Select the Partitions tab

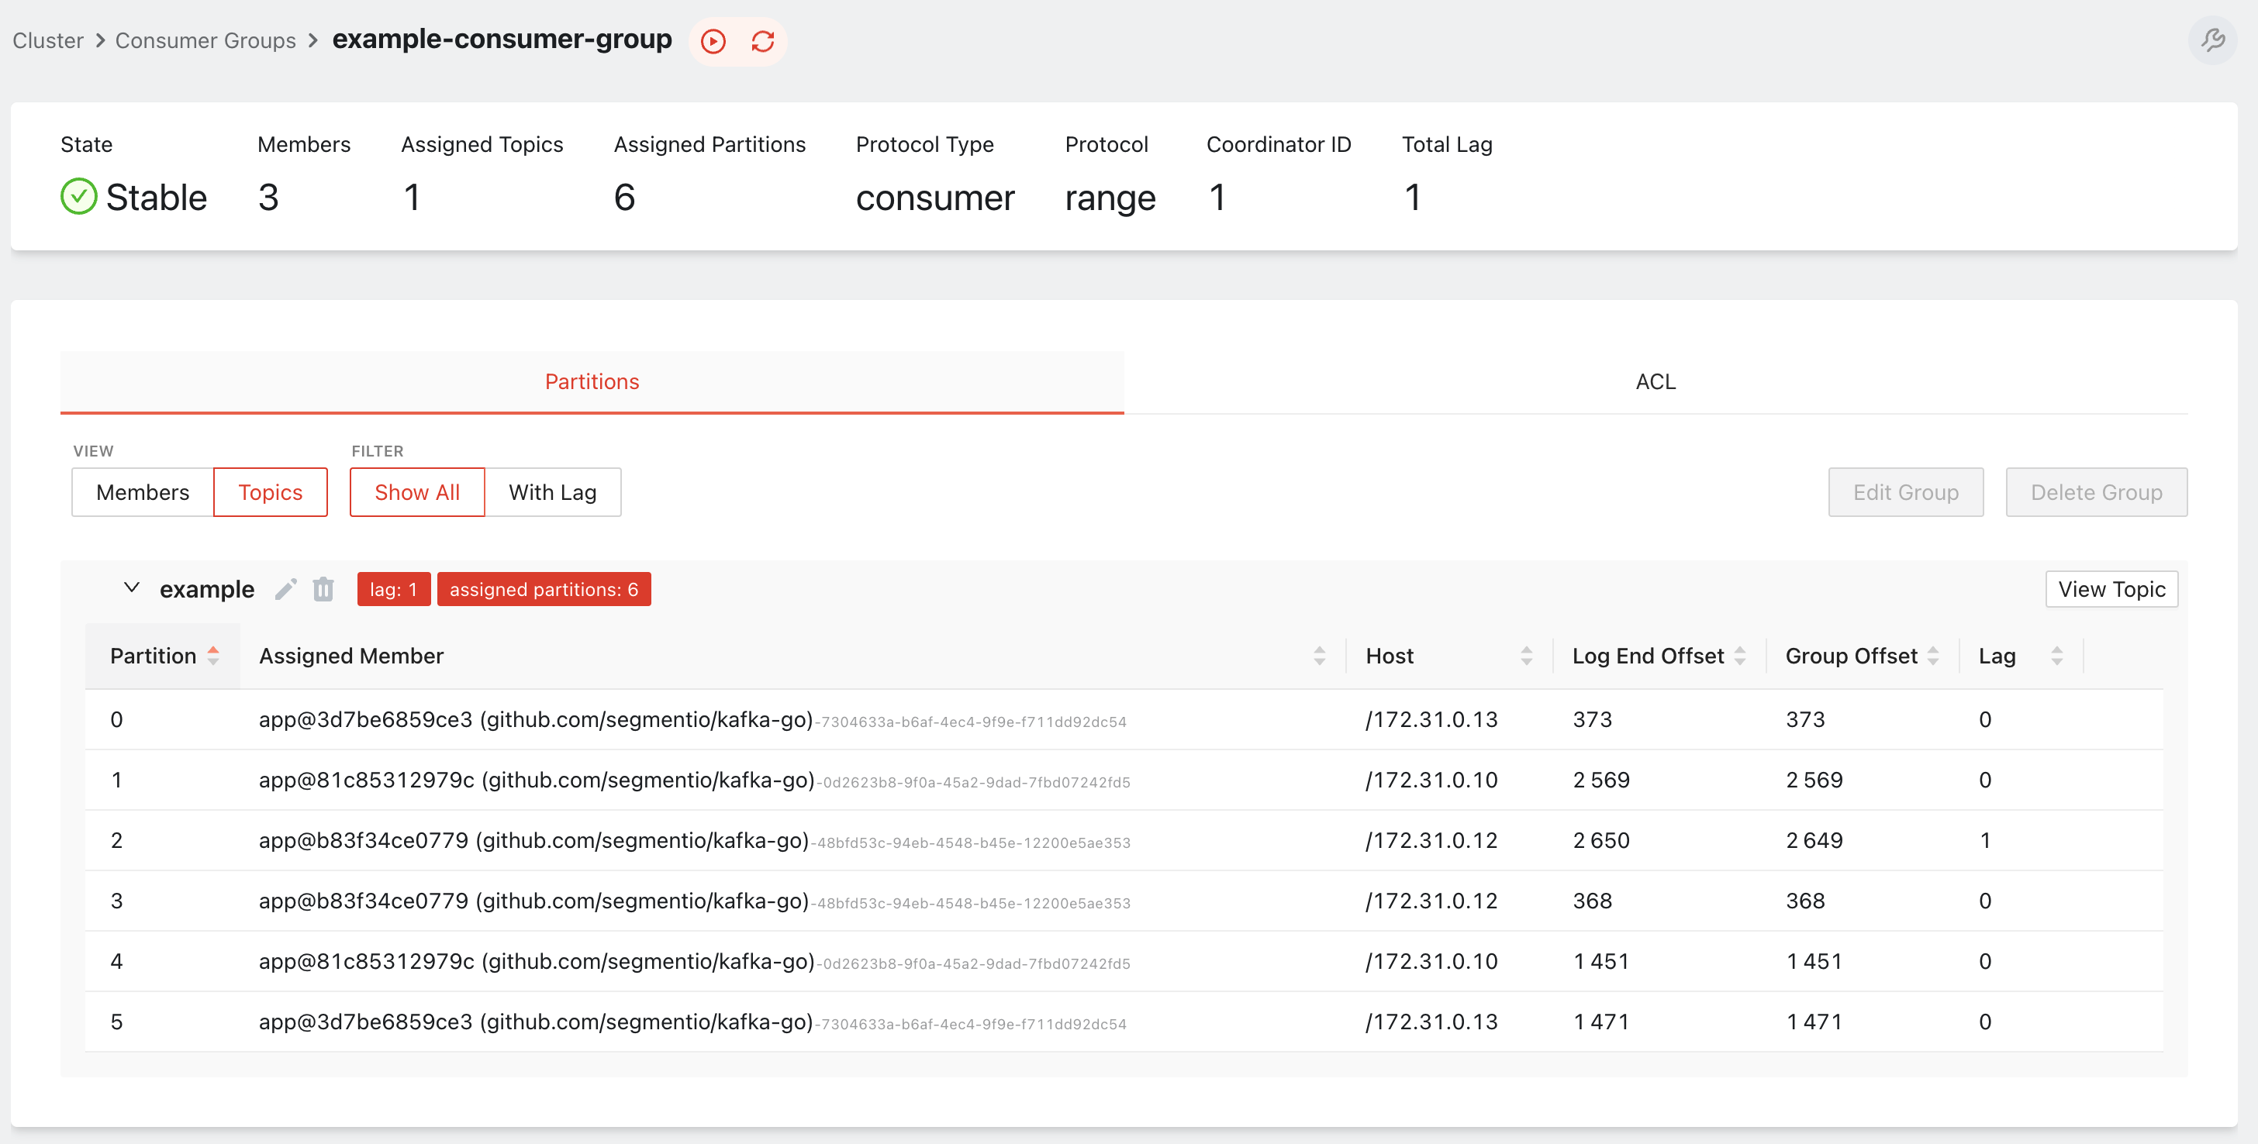click(x=592, y=381)
